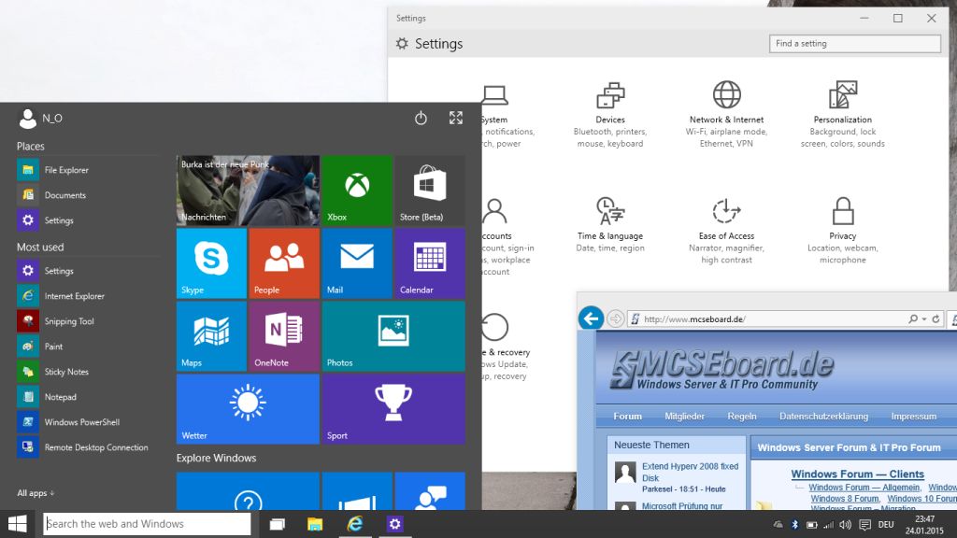The height and width of the screenshot is (538, 957).
Task: Open Privacy settings category
Action: point(843,231)
